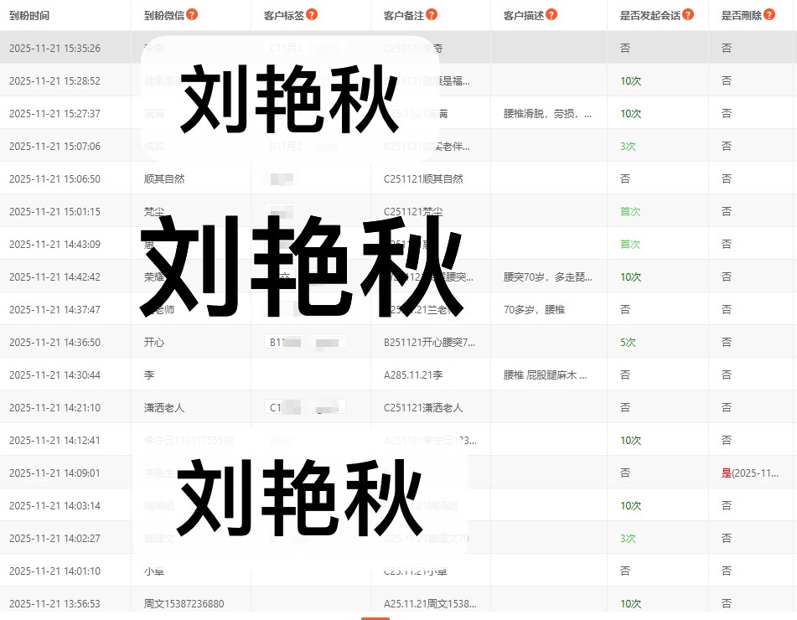Click description starting 腰椎 屁股腿麻木
The image size is (797, 620).
pyautogui.click(x=545, y=375)
